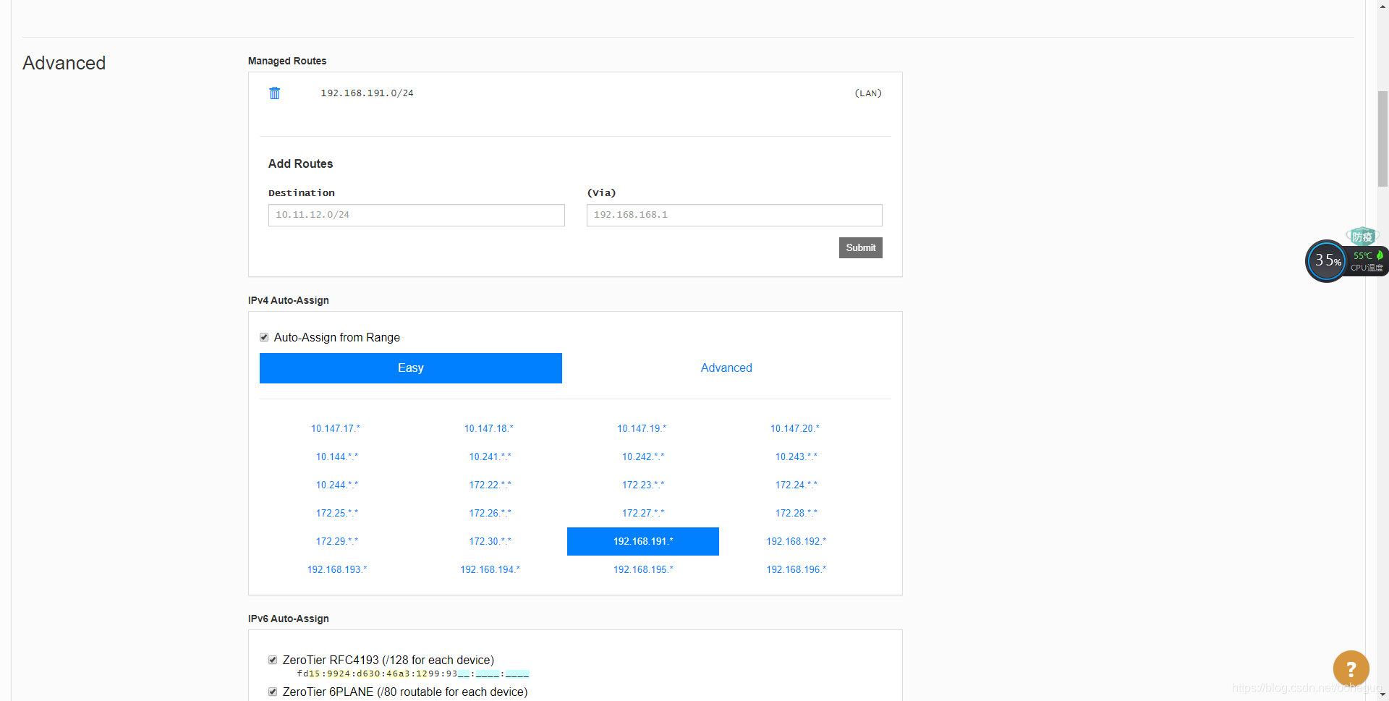The image size is (1389, 701).
Task: Select range 172.23.*.*
Action: pos(643,485)
